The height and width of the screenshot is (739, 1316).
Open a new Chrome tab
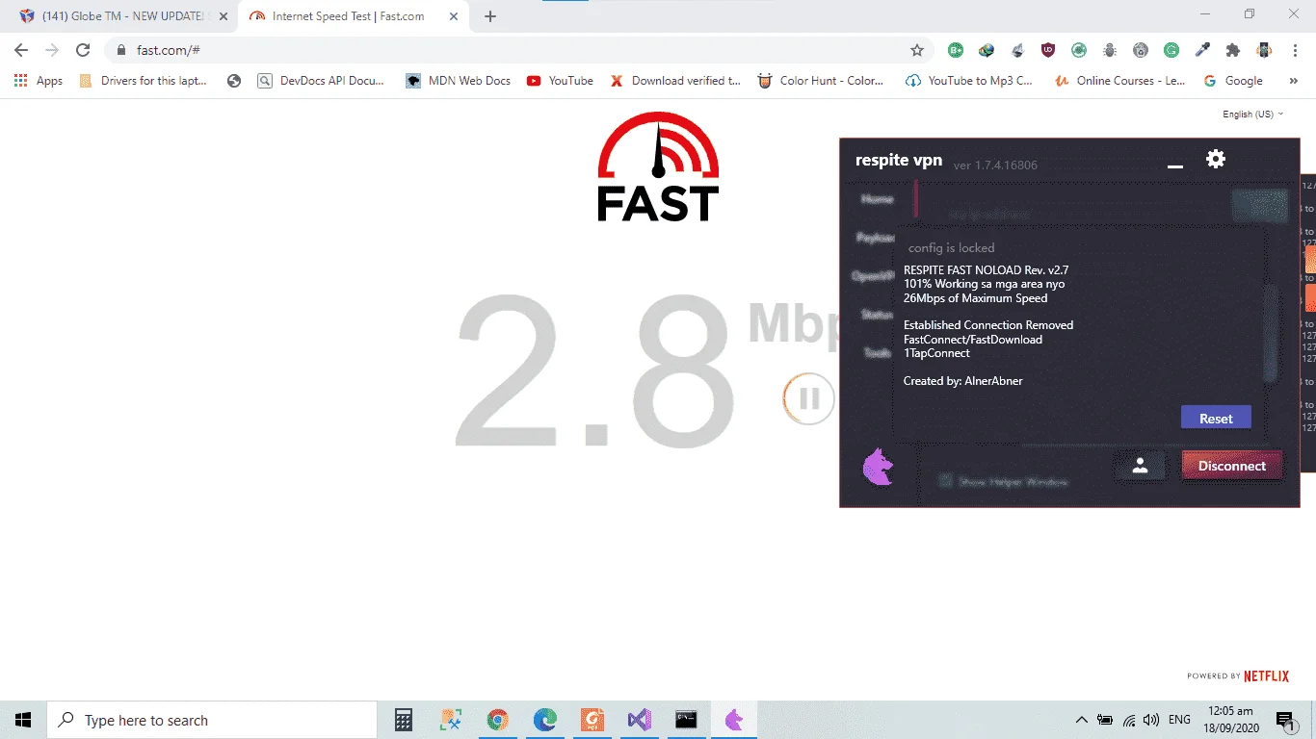(490, 16)
